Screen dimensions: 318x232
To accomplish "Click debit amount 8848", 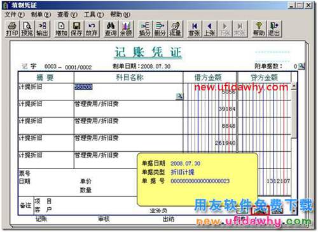I will pos(228,126).
